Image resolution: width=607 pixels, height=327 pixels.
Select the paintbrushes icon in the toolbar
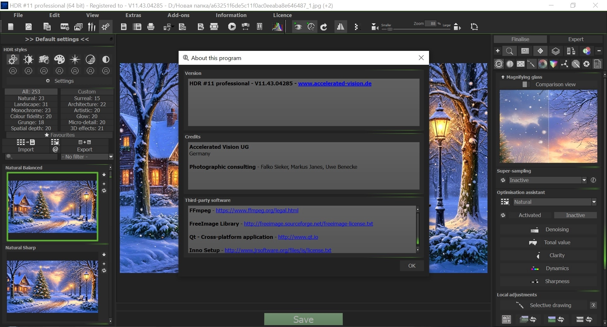[x=92, y=27]
